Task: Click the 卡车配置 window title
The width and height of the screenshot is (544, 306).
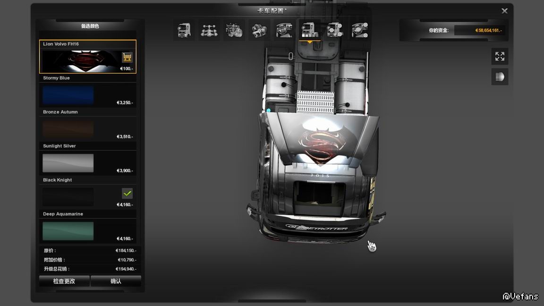Action: 272,11
